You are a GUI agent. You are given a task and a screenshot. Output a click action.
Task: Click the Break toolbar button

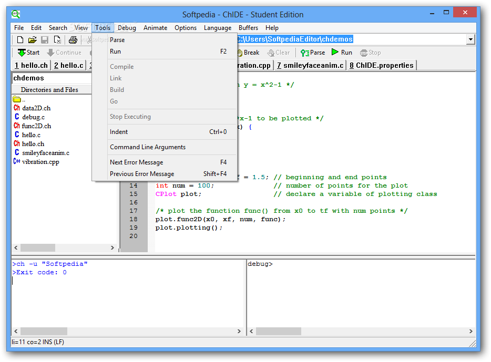249,53
